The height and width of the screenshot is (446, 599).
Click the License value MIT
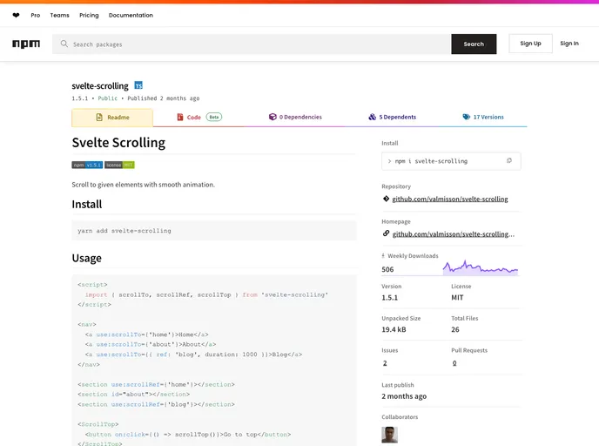pos(457,298)
